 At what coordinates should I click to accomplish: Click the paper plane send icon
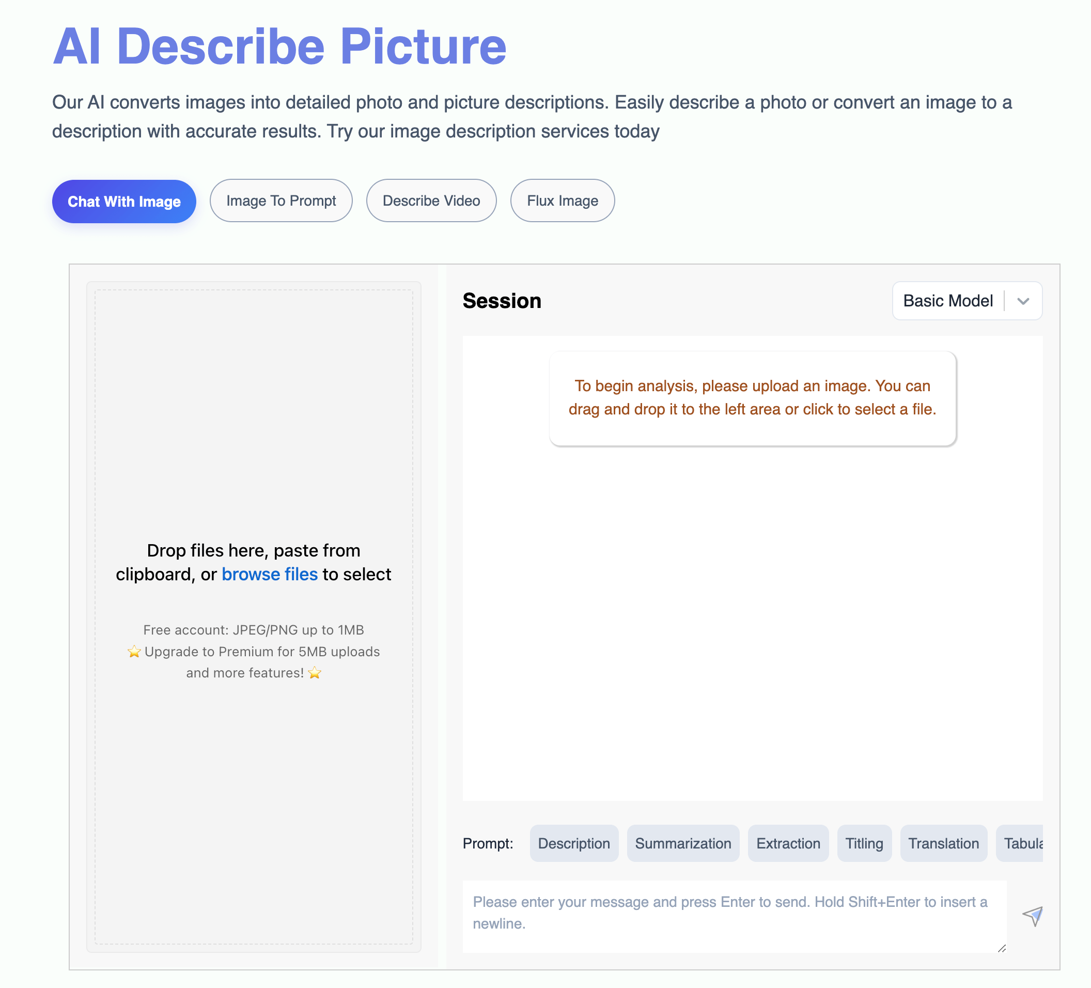[1032, 916]
